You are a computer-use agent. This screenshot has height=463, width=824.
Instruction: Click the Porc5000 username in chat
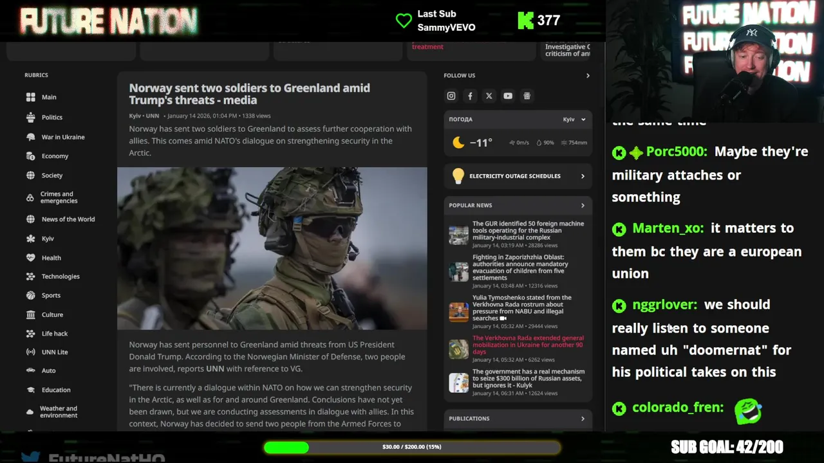pyautogui.click(x=677, y=152)
